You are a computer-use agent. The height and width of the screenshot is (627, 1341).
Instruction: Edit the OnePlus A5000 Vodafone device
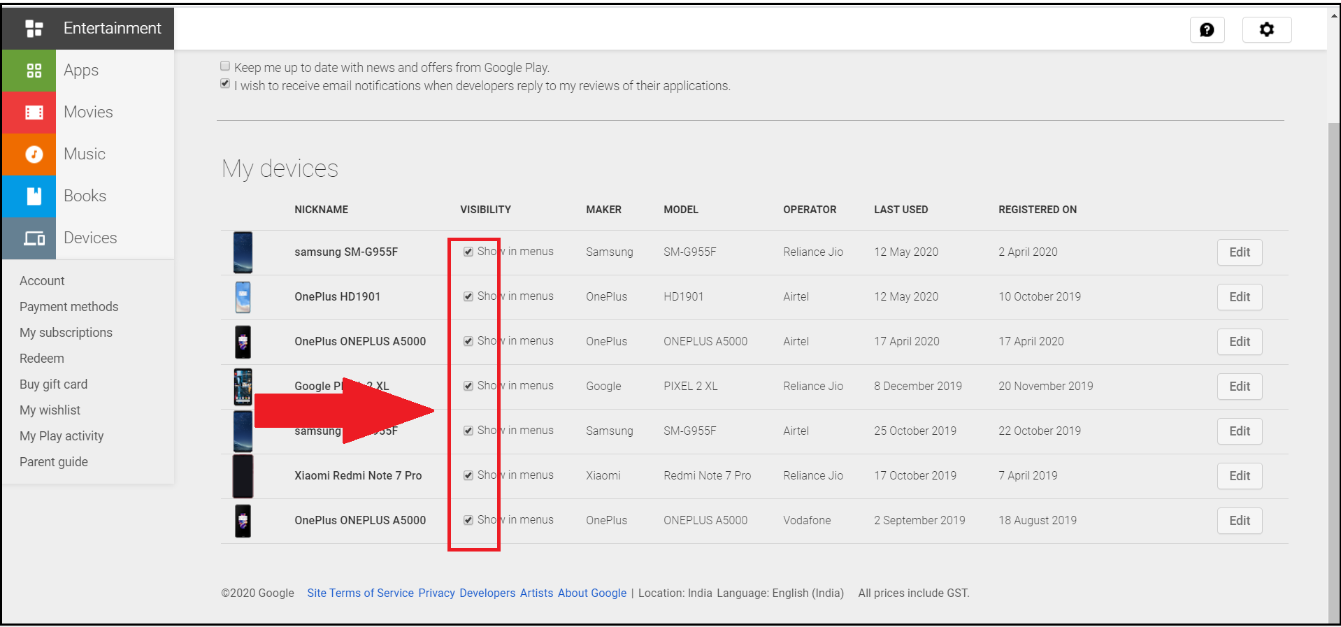point(1240,521)
